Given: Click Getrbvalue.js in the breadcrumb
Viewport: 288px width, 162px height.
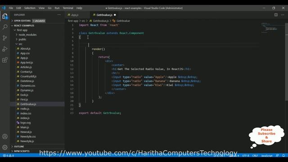Looking at the screenshot, I should tap(101, 21).
